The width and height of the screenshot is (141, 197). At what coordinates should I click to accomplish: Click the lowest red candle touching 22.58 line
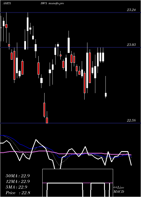[47, 120]
